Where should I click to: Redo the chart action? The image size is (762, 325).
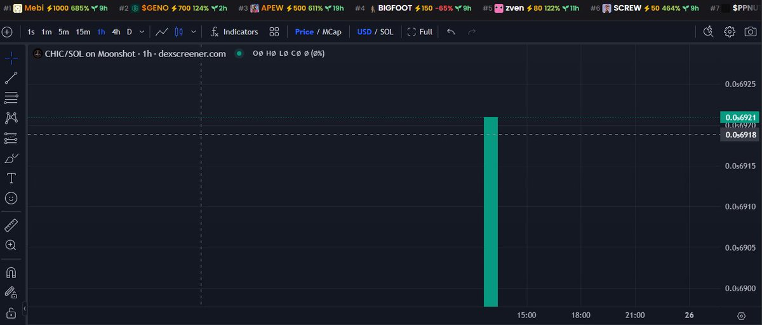[472, 32]
